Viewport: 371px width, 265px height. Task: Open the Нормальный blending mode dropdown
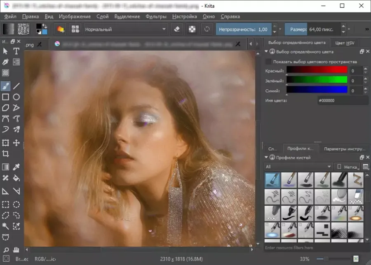125,29
